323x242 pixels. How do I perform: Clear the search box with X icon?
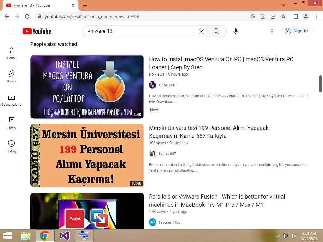pos(202,31)
